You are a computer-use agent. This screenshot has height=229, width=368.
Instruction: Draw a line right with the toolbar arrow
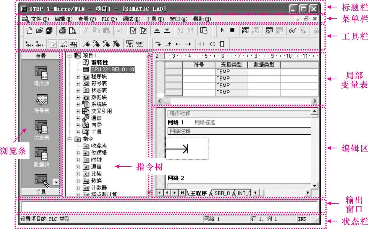point(188,44)
